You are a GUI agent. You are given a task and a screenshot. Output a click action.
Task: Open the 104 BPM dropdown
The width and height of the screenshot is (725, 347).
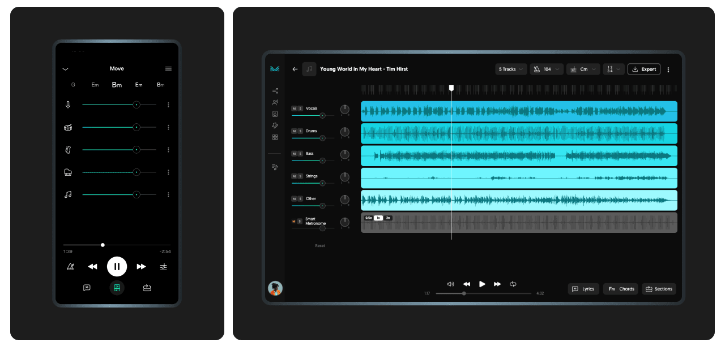point(546,69)
